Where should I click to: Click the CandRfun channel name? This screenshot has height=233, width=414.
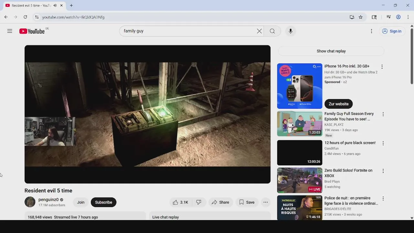click(x=332, y=149)
